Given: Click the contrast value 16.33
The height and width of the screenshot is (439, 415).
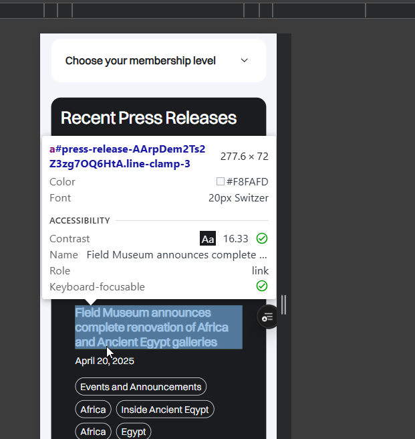Looking at the screenshot, I should click(235, 239).
